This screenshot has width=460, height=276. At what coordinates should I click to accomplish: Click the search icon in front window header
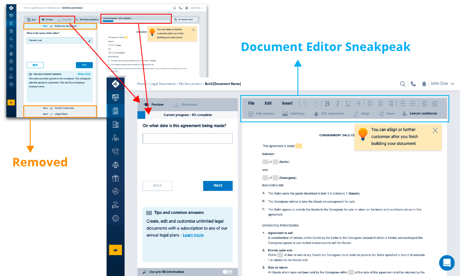point(402,84)
